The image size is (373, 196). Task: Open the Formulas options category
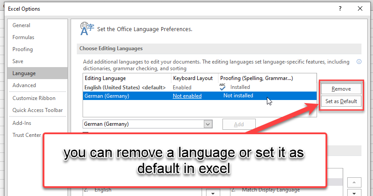pyautogui.click(x=37, y=37)
